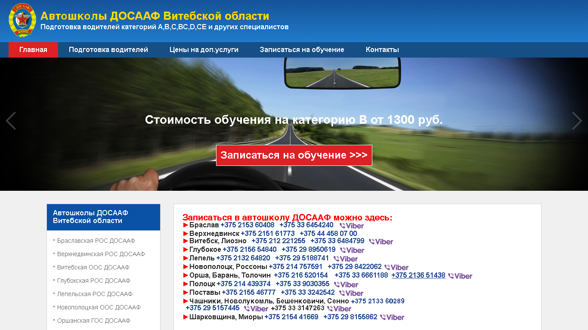The image size is (588, 330).
Task: Call Витебск number +375 212 221255
Action: [279, 241]
